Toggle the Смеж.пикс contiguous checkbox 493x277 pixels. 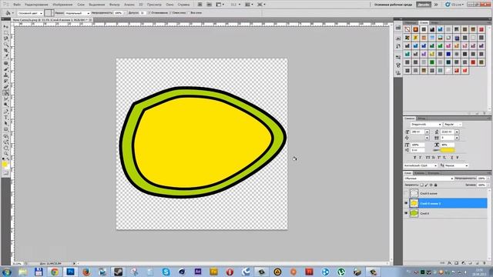[x=171, y=13]
